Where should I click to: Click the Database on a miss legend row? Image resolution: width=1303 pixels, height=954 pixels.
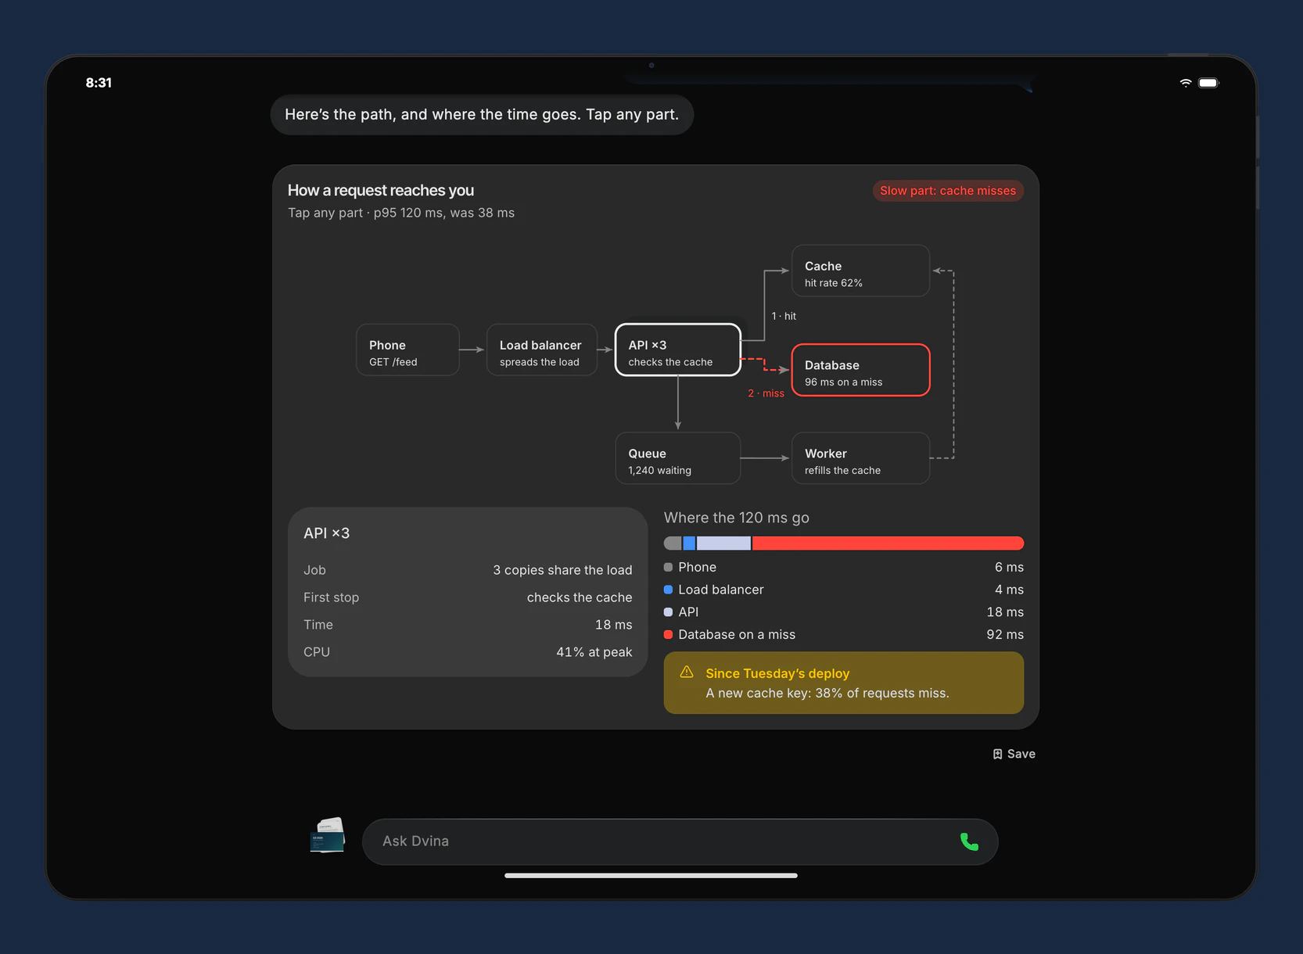[844, 634]
